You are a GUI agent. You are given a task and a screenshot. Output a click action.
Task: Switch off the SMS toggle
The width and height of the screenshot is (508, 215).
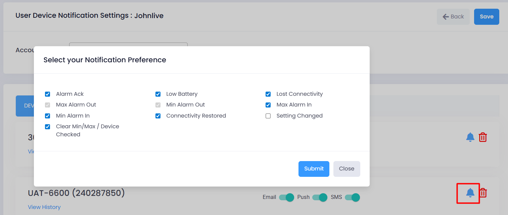(352, 197)
